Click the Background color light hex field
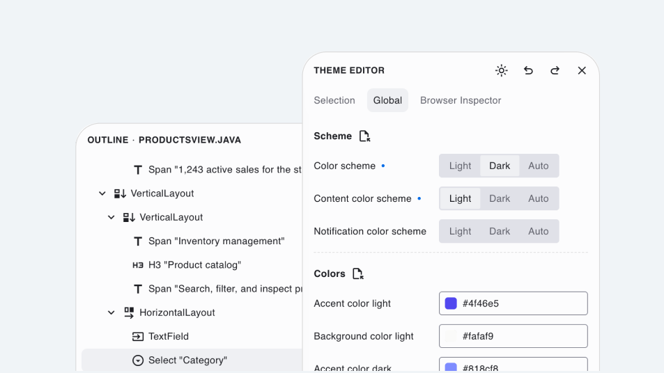This screenshot has height=373, width=664. point(523,336)
